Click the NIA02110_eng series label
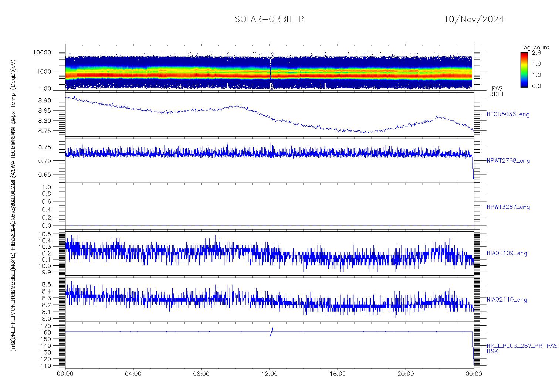The height and width of the screenshot is (377, 559). [507, 299]
